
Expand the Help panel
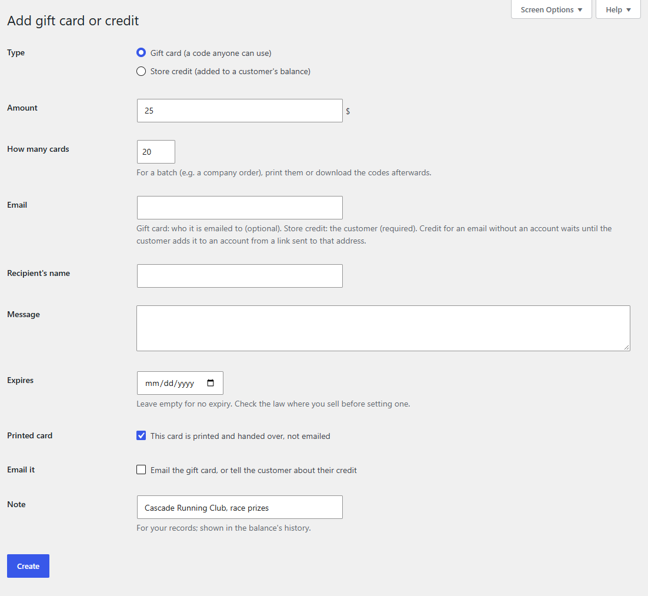(618, 9)
